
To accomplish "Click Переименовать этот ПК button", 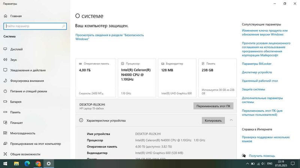I will 213,106.
